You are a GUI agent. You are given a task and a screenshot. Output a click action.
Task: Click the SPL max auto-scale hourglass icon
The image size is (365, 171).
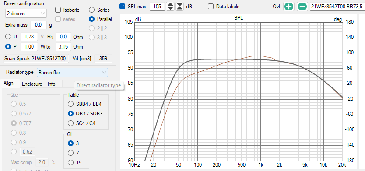click(x=179, y=7)
